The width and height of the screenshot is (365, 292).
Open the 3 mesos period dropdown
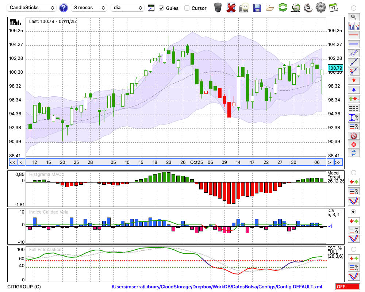coord(89,8)
